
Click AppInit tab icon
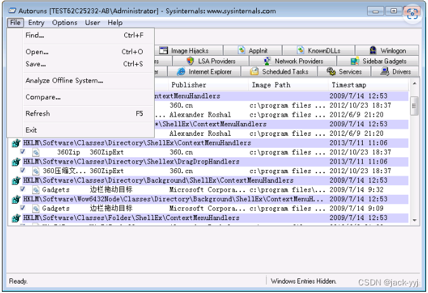pyautogui.click(x=242, y=50)
